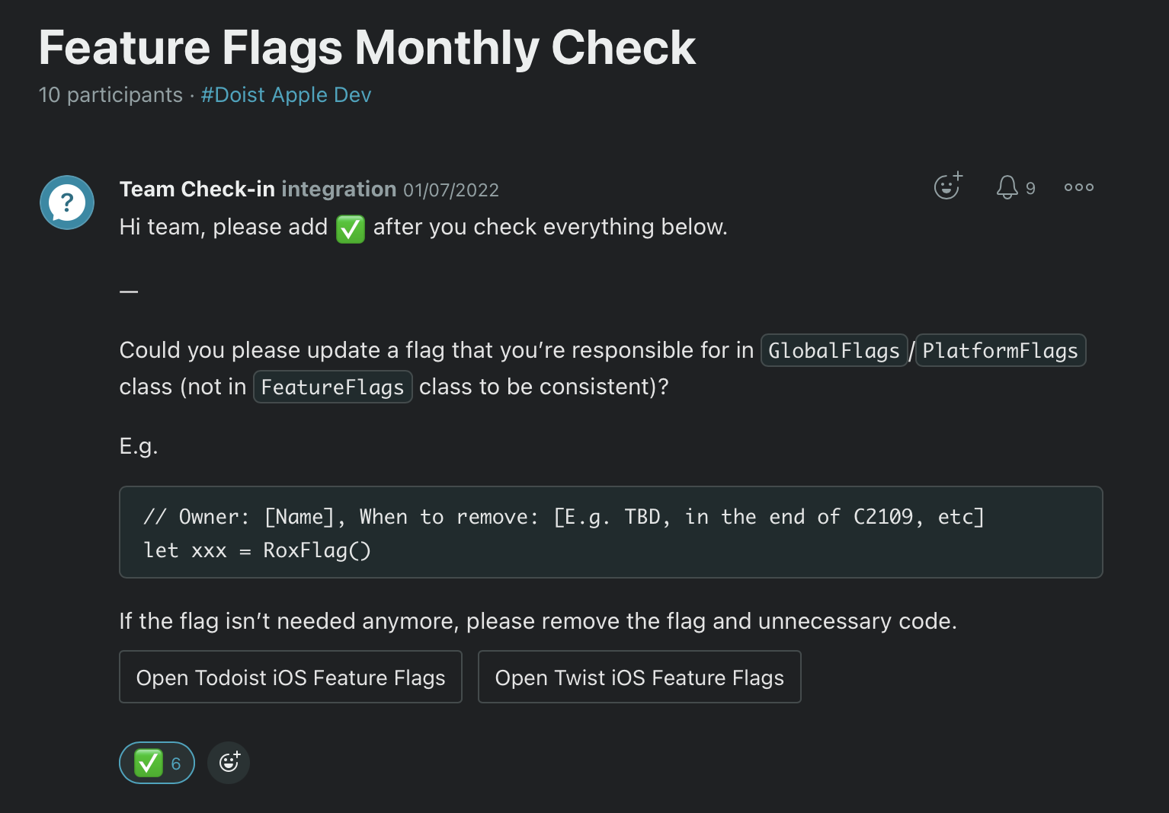Viewport: 1169px width, 813px height.
Task: Open the add reaction picker on the message
Action: 946,187
